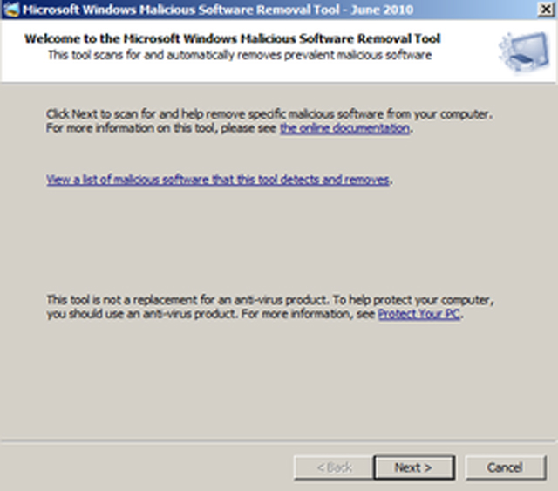View list of malicious software link

pyautogui.click(x=218, y=179)
